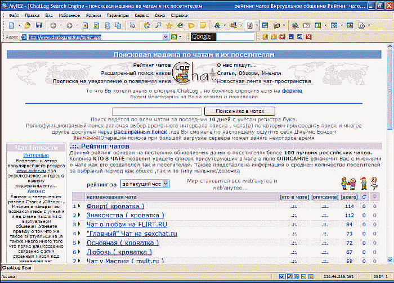Viewport: 394px width, 283px height.
Task: Click the nick search text field
Action: (157, 111)
